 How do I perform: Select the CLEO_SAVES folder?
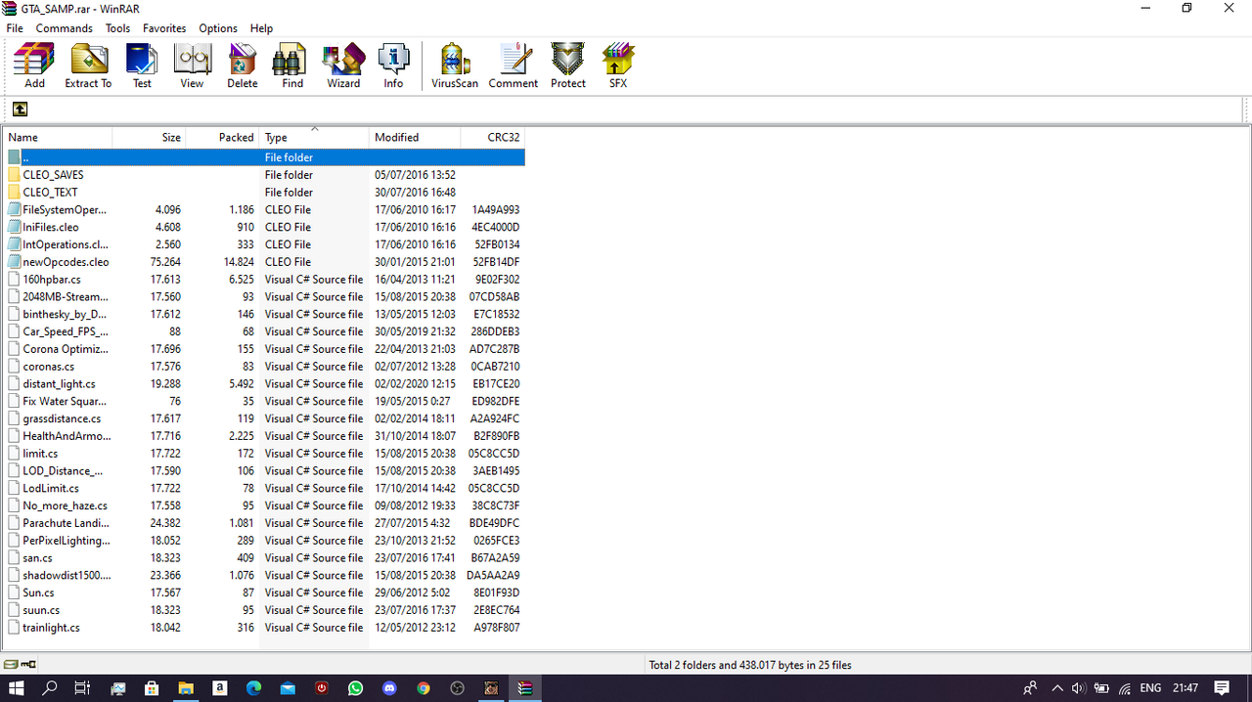[x=265, y=175]
